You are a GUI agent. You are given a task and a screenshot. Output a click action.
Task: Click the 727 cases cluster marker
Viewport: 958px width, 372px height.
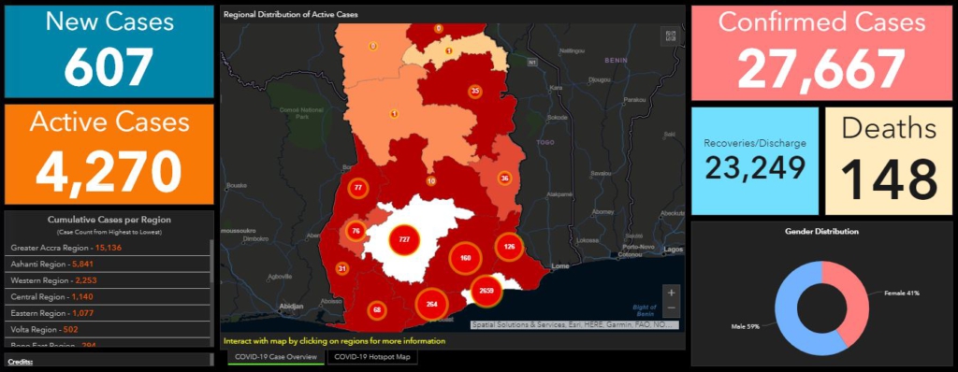point(404,239)
